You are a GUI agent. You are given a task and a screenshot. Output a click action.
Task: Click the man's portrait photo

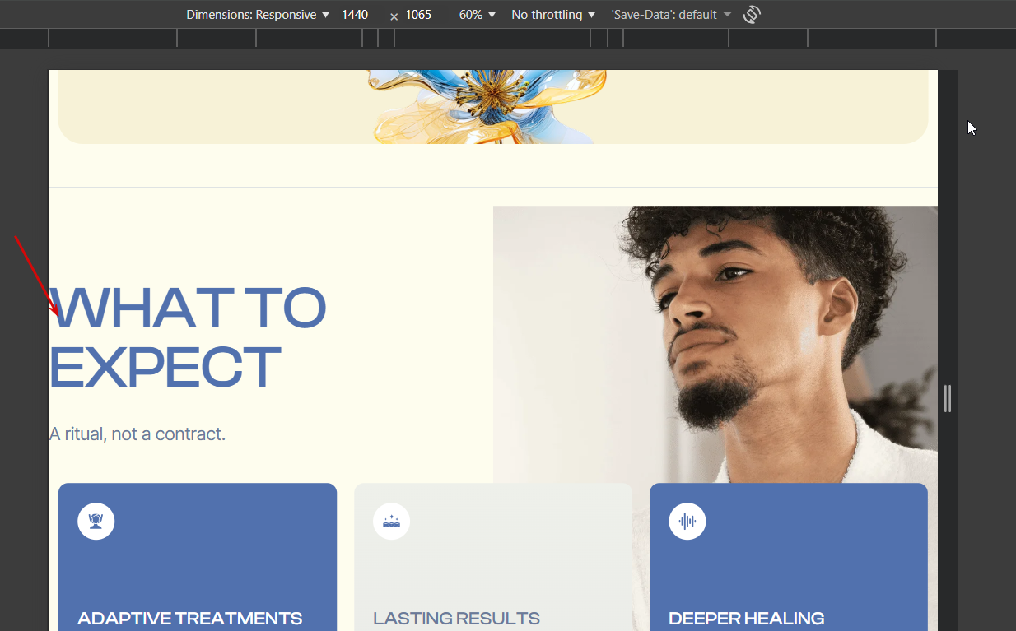tap(715, 346)
